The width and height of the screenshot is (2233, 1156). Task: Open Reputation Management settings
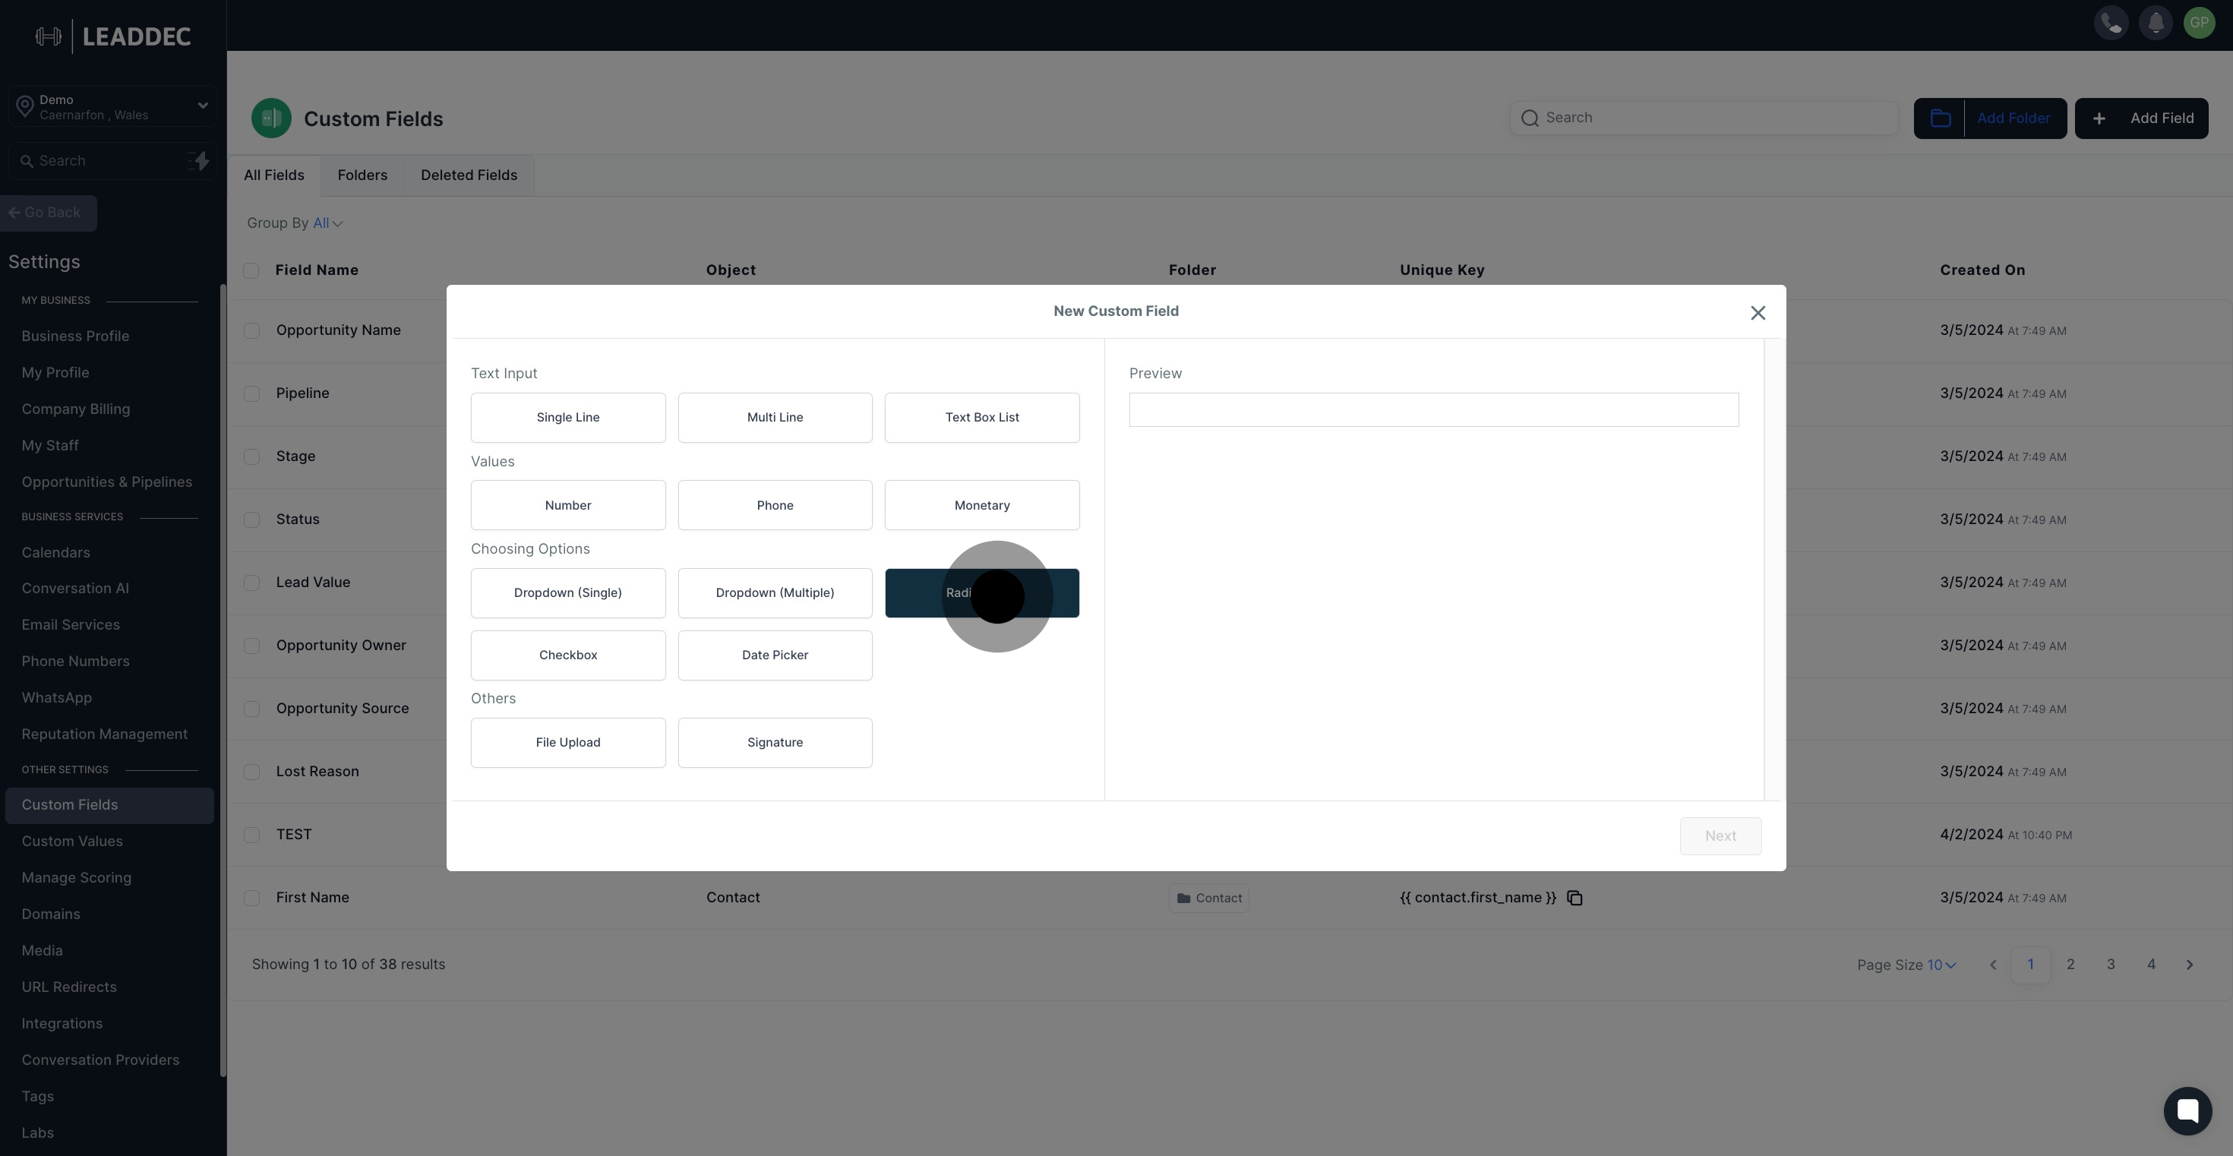coord(104,734)
